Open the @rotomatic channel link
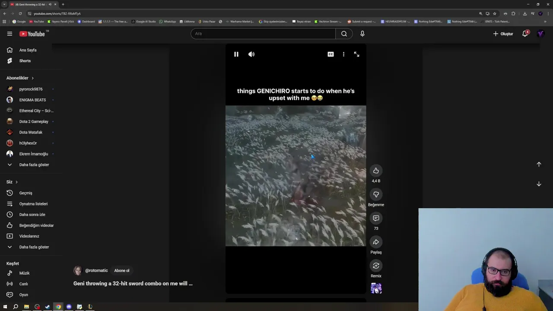This screenshot has height=311, width=553. pos(96,270)
